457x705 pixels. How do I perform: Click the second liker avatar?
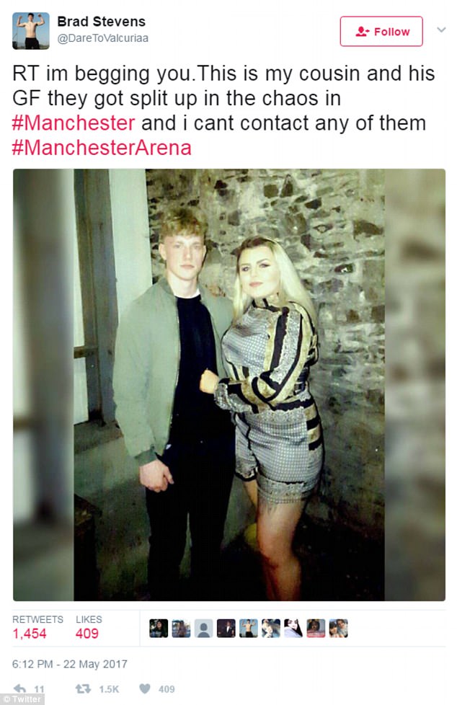(x=181, y=628)
